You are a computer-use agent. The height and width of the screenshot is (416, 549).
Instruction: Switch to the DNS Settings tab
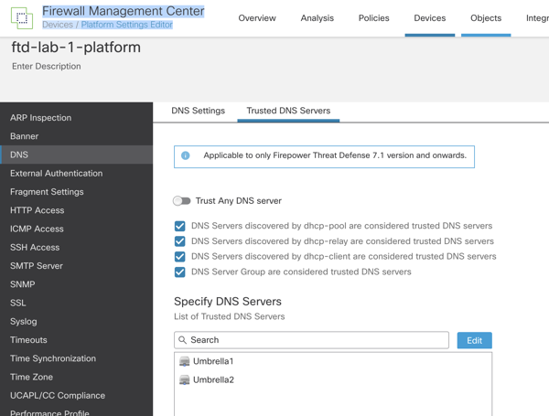198,111
